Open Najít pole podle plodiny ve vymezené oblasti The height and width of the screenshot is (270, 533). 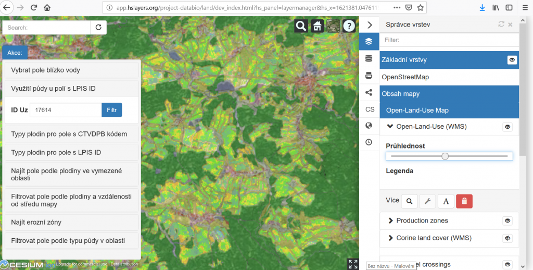click(x=72, y=174)
